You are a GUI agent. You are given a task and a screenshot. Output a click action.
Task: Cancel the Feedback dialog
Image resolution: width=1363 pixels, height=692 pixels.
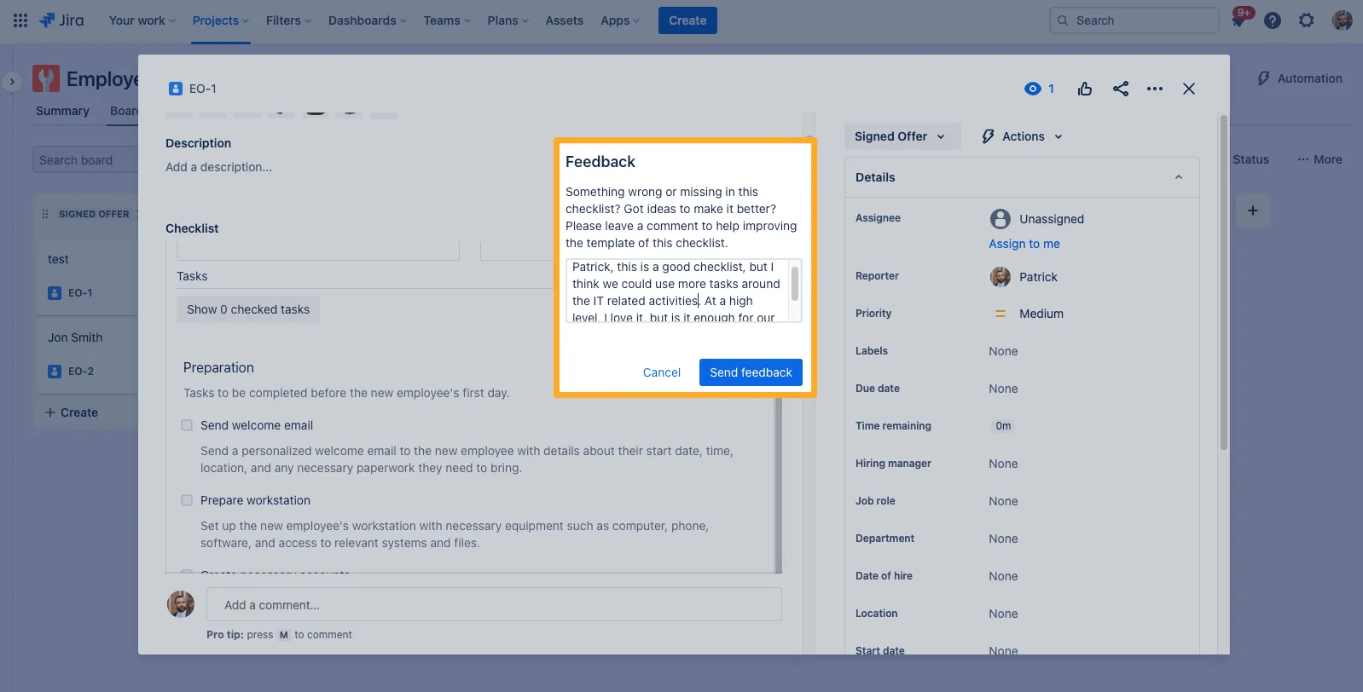pos(661,372)
